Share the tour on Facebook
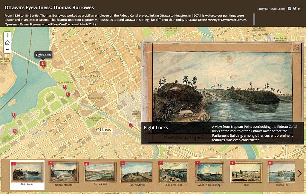Viewport: 306px width, 194px height. coord(290,9)
